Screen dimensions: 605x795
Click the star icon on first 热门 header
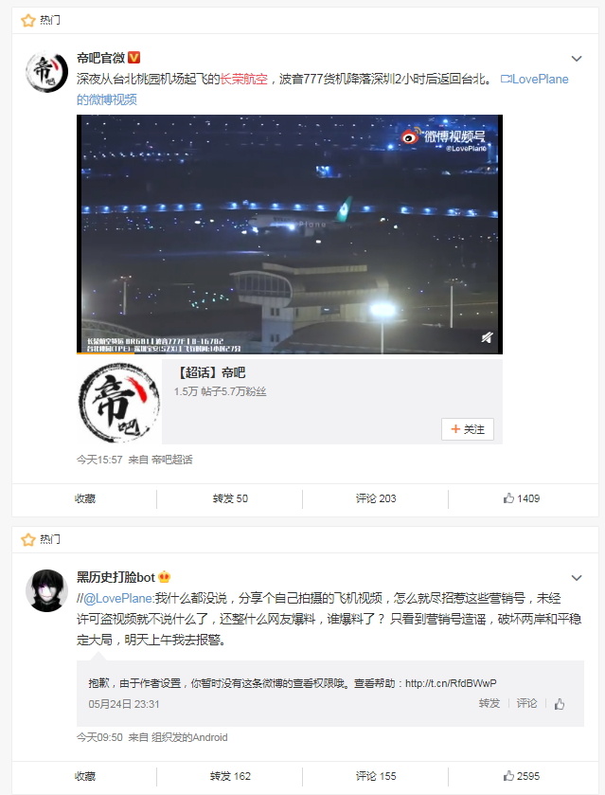click(27, 20)
